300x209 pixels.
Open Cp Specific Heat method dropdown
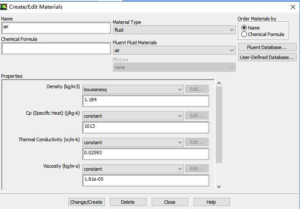[133, 116]
